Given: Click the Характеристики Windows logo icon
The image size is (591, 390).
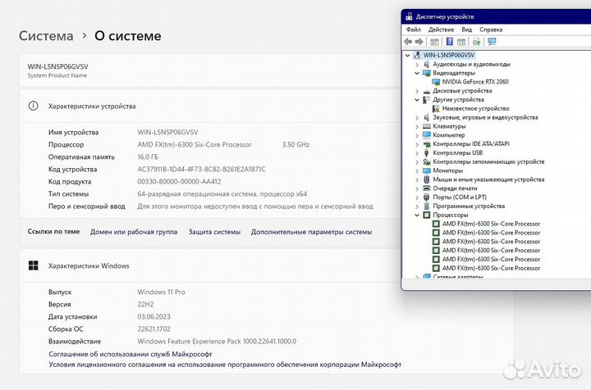Looking at the screenshot, I should coord(33,265).
